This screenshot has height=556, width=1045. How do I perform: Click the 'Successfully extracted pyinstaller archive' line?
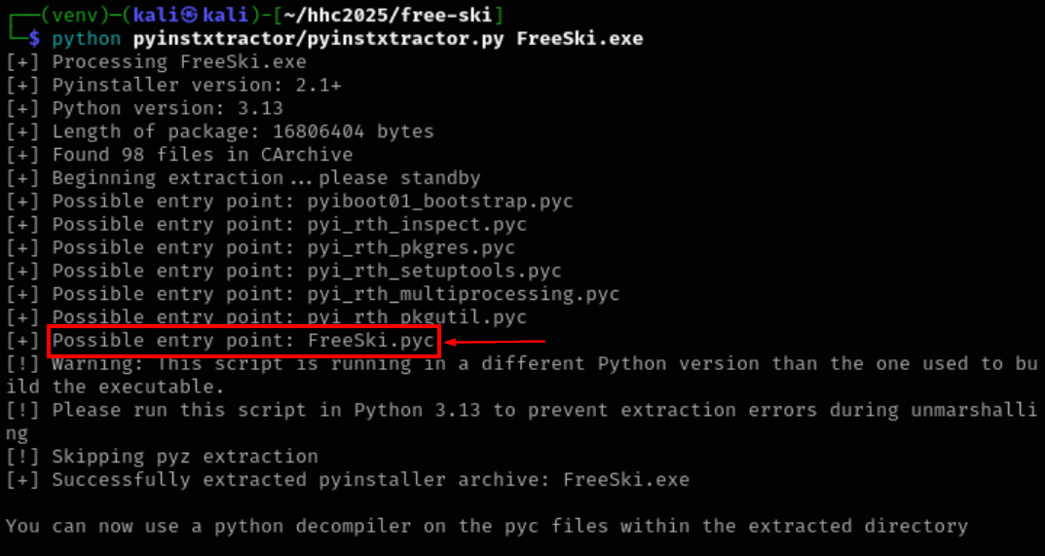pos(370,480)
